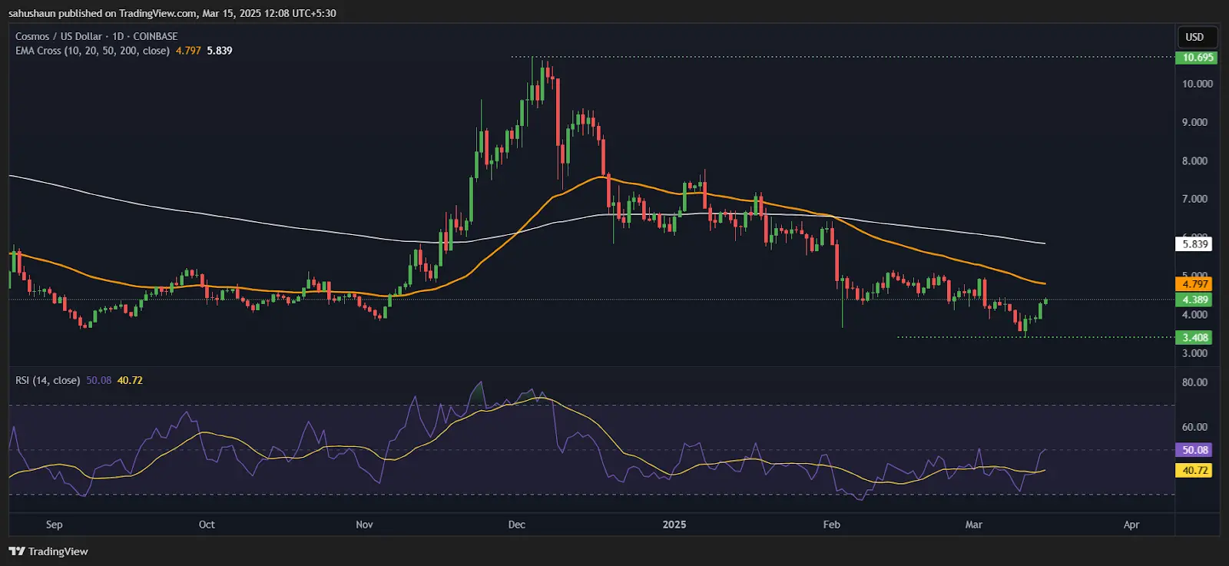Image resolution: width=1229 pixels, height=566 pixels.
Task: Click the Feb label on the time axis
Action: tap(831, 525)
